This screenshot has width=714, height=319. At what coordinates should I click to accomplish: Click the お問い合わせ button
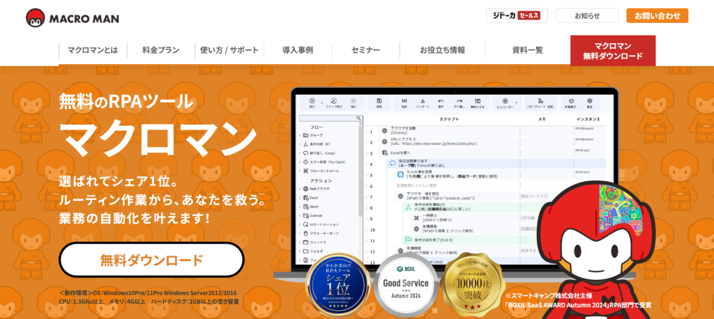(x=657, y=15)
